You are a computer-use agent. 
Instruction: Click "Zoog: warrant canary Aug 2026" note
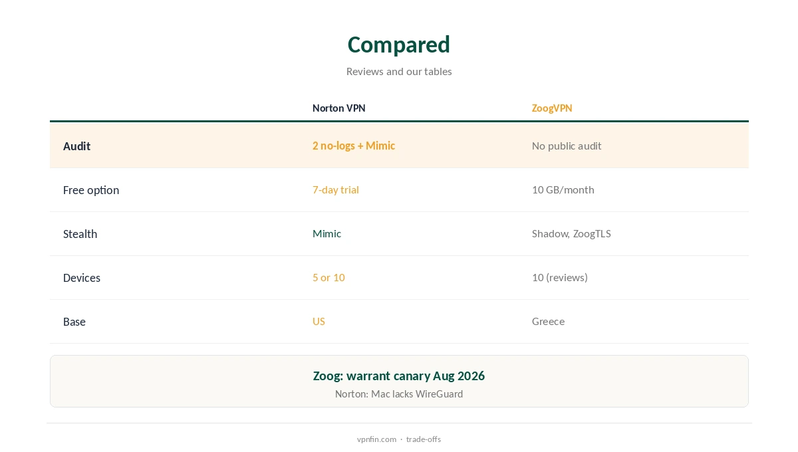(x=399, y=376)
